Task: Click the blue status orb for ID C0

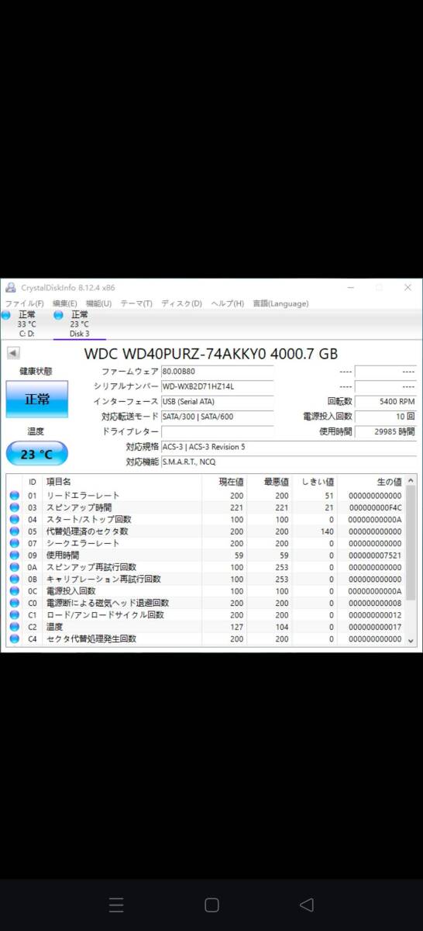Action: click(14, 603)
